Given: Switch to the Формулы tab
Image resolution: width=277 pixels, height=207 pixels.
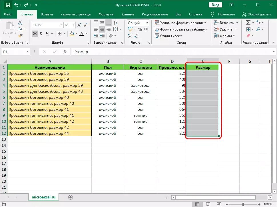Looking at the screenshot, I should (x=106, y=14).
